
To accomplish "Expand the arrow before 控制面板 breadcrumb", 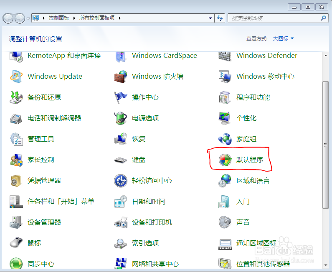I will [x=43, y=18].
